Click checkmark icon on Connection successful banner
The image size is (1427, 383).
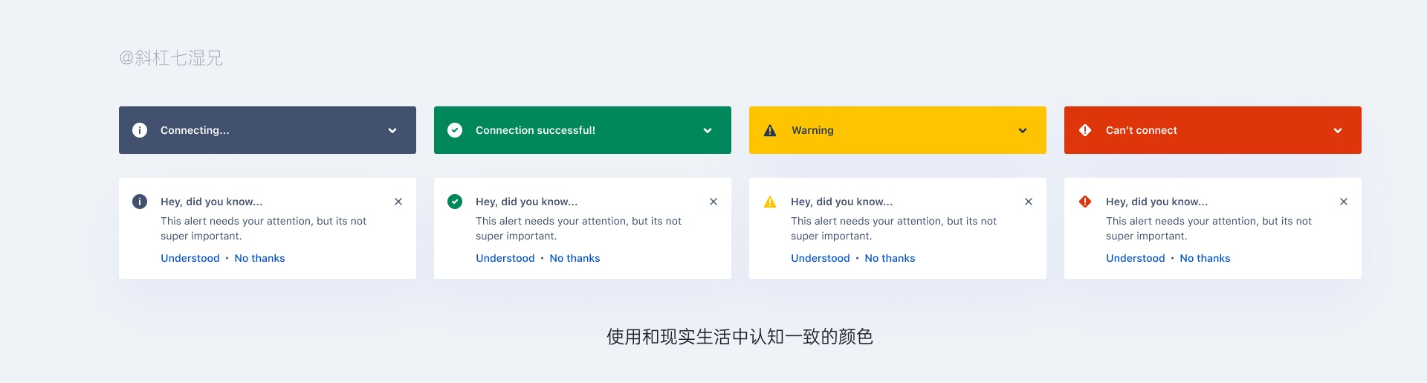coord(455,130)
